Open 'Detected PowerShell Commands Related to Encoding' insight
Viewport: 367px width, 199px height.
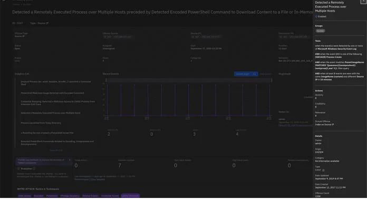pyautogui.click(x=57, y=143)
